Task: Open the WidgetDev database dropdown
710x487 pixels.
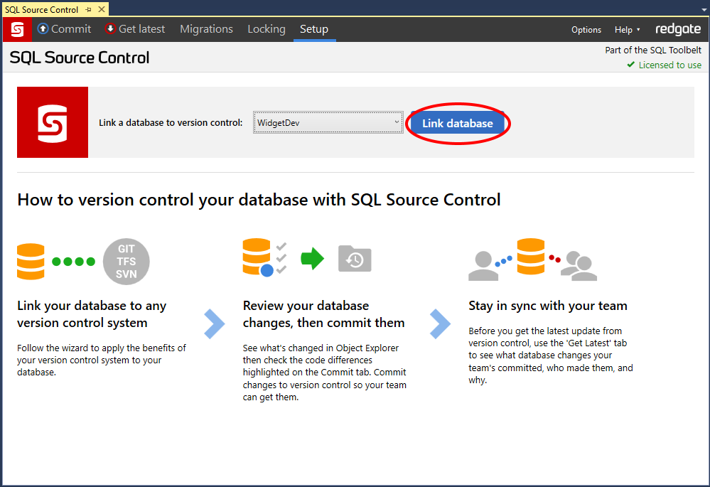Action: pos(328,123)
